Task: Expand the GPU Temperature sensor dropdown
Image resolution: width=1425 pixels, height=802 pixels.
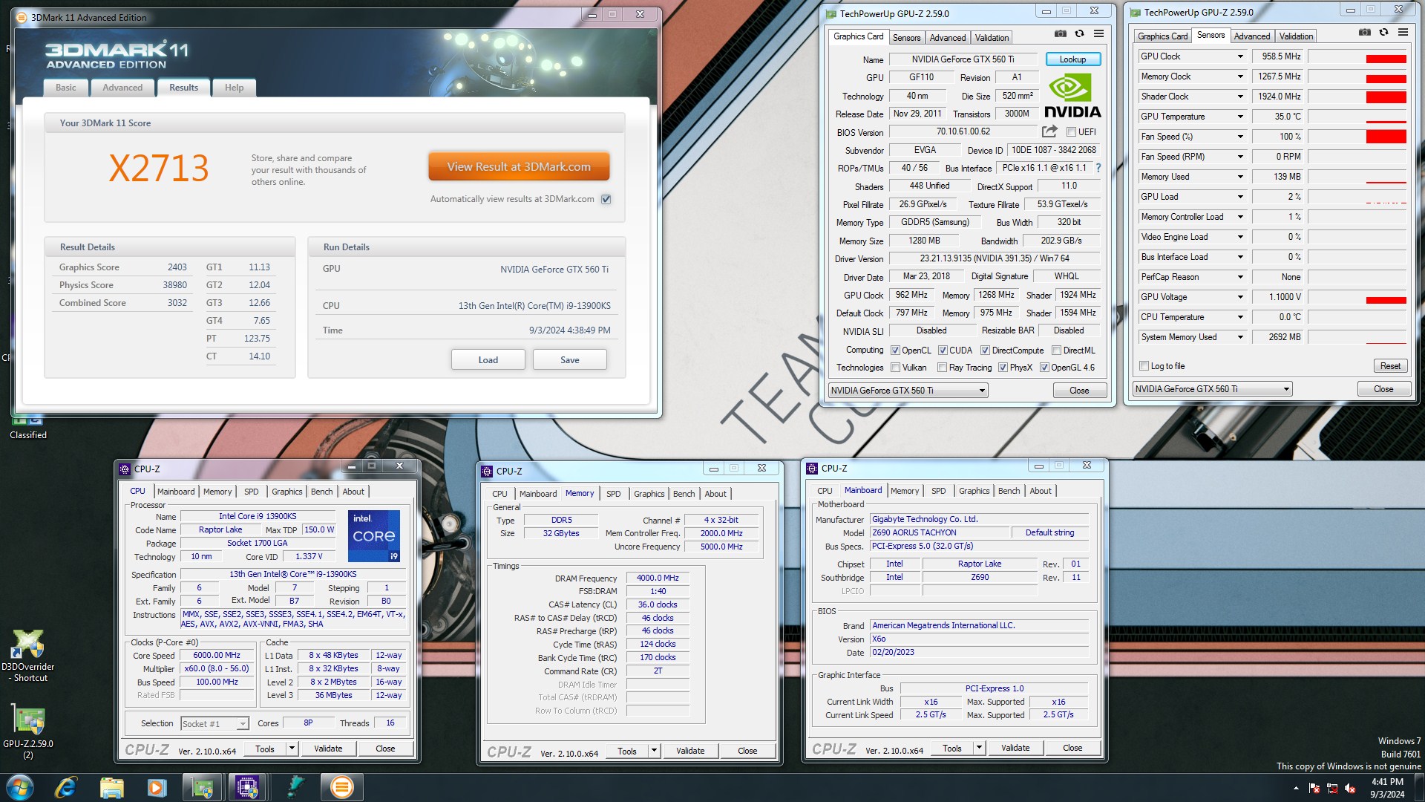Action: tap(1239, 117)
